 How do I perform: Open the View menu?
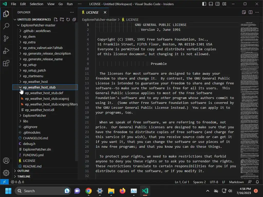pyautogui.click(x=51, y=4)
